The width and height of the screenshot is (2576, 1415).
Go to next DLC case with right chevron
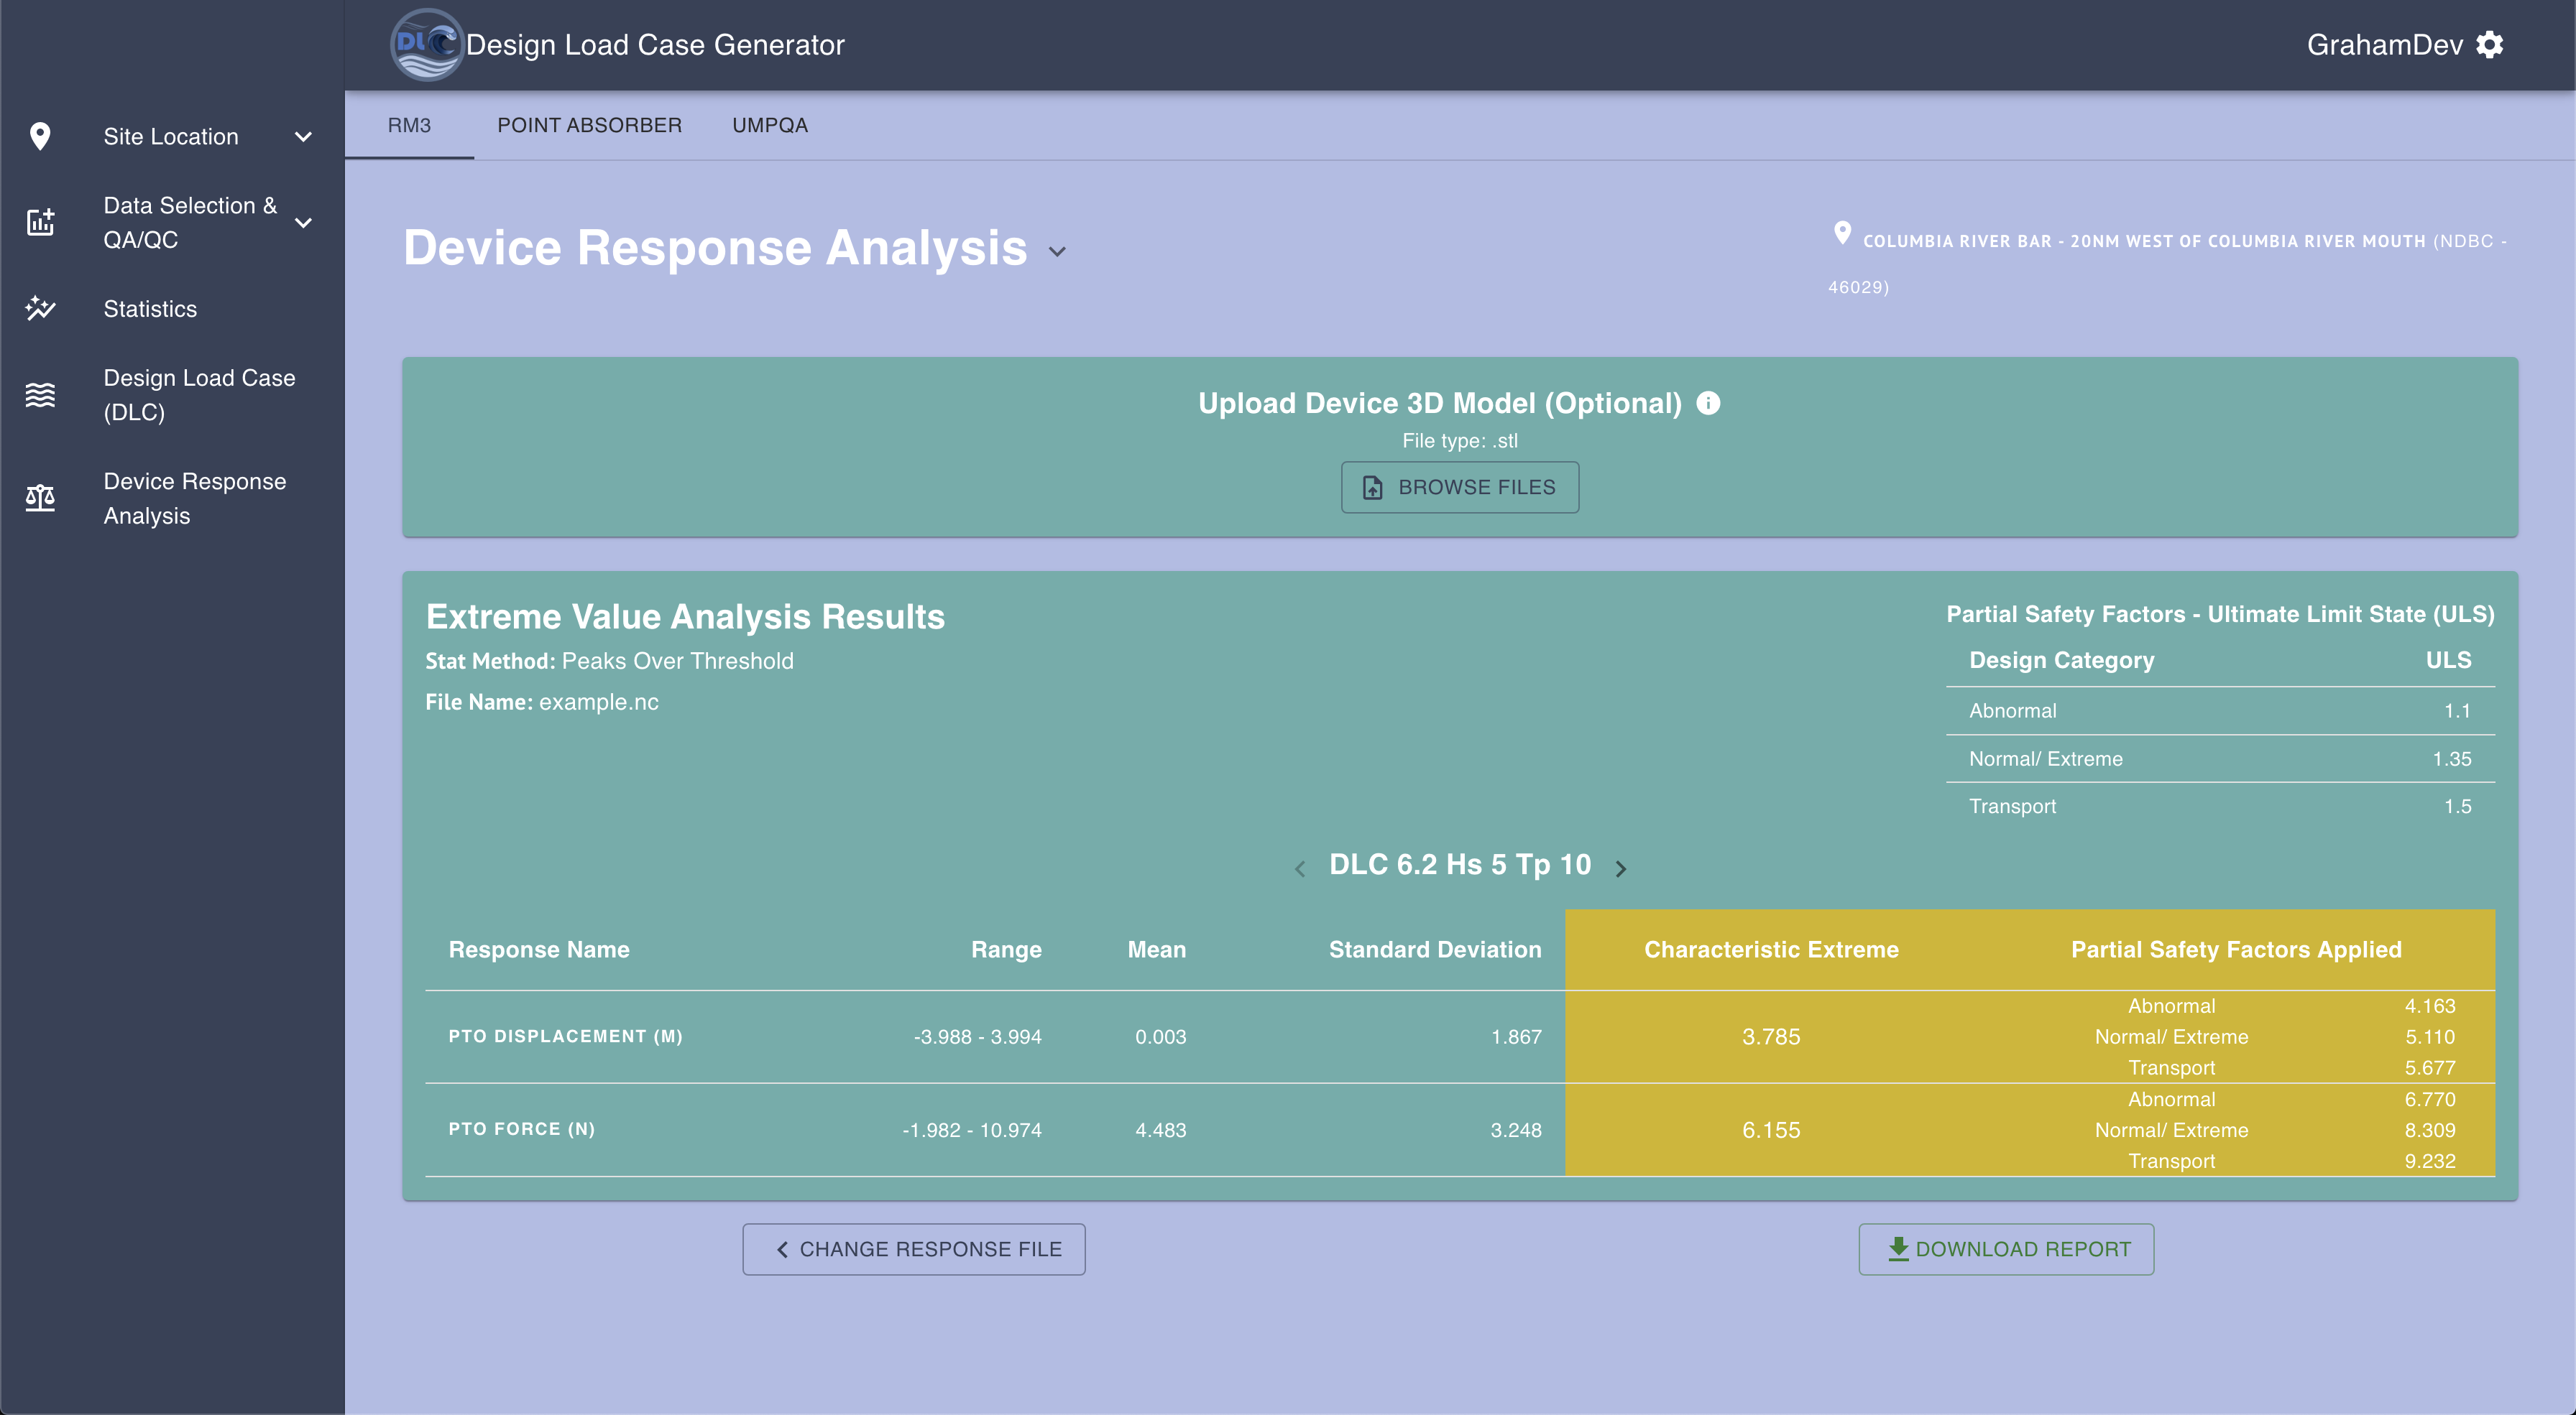coord(1621,868)
